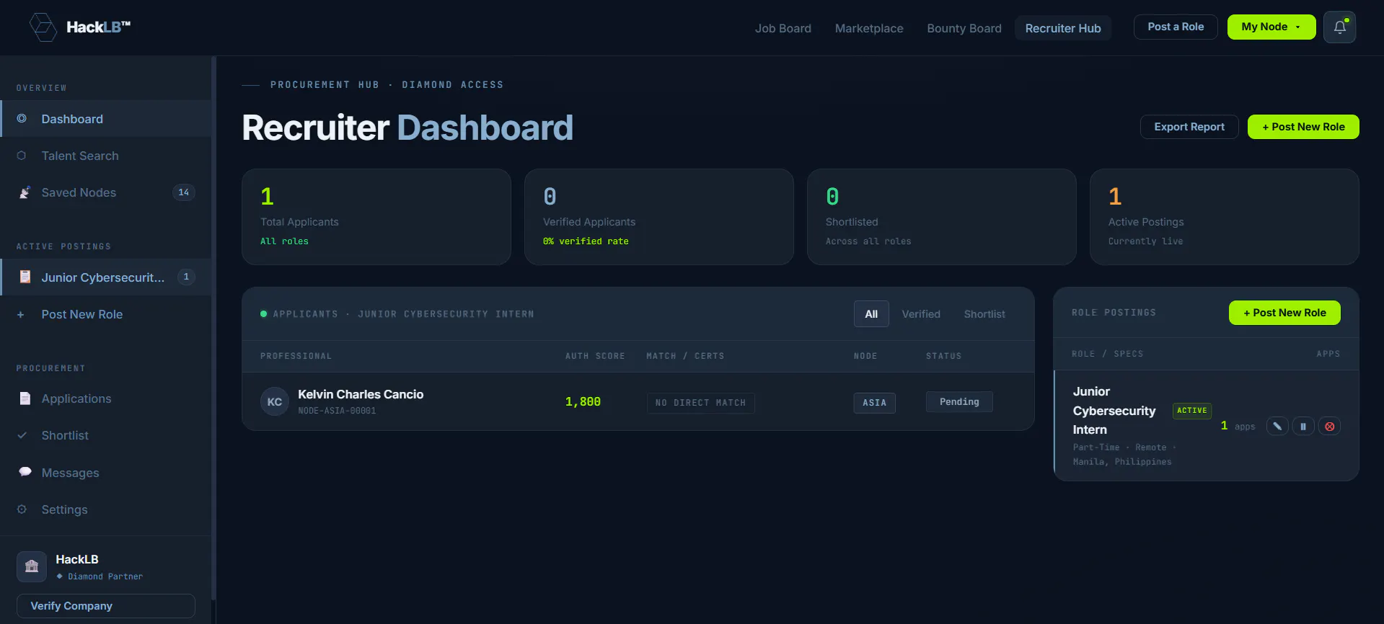This screenshot has width=1384, height=624.
Task: Pause the Junior Cybersecurity Intern posting
Action: (1303, 426)
